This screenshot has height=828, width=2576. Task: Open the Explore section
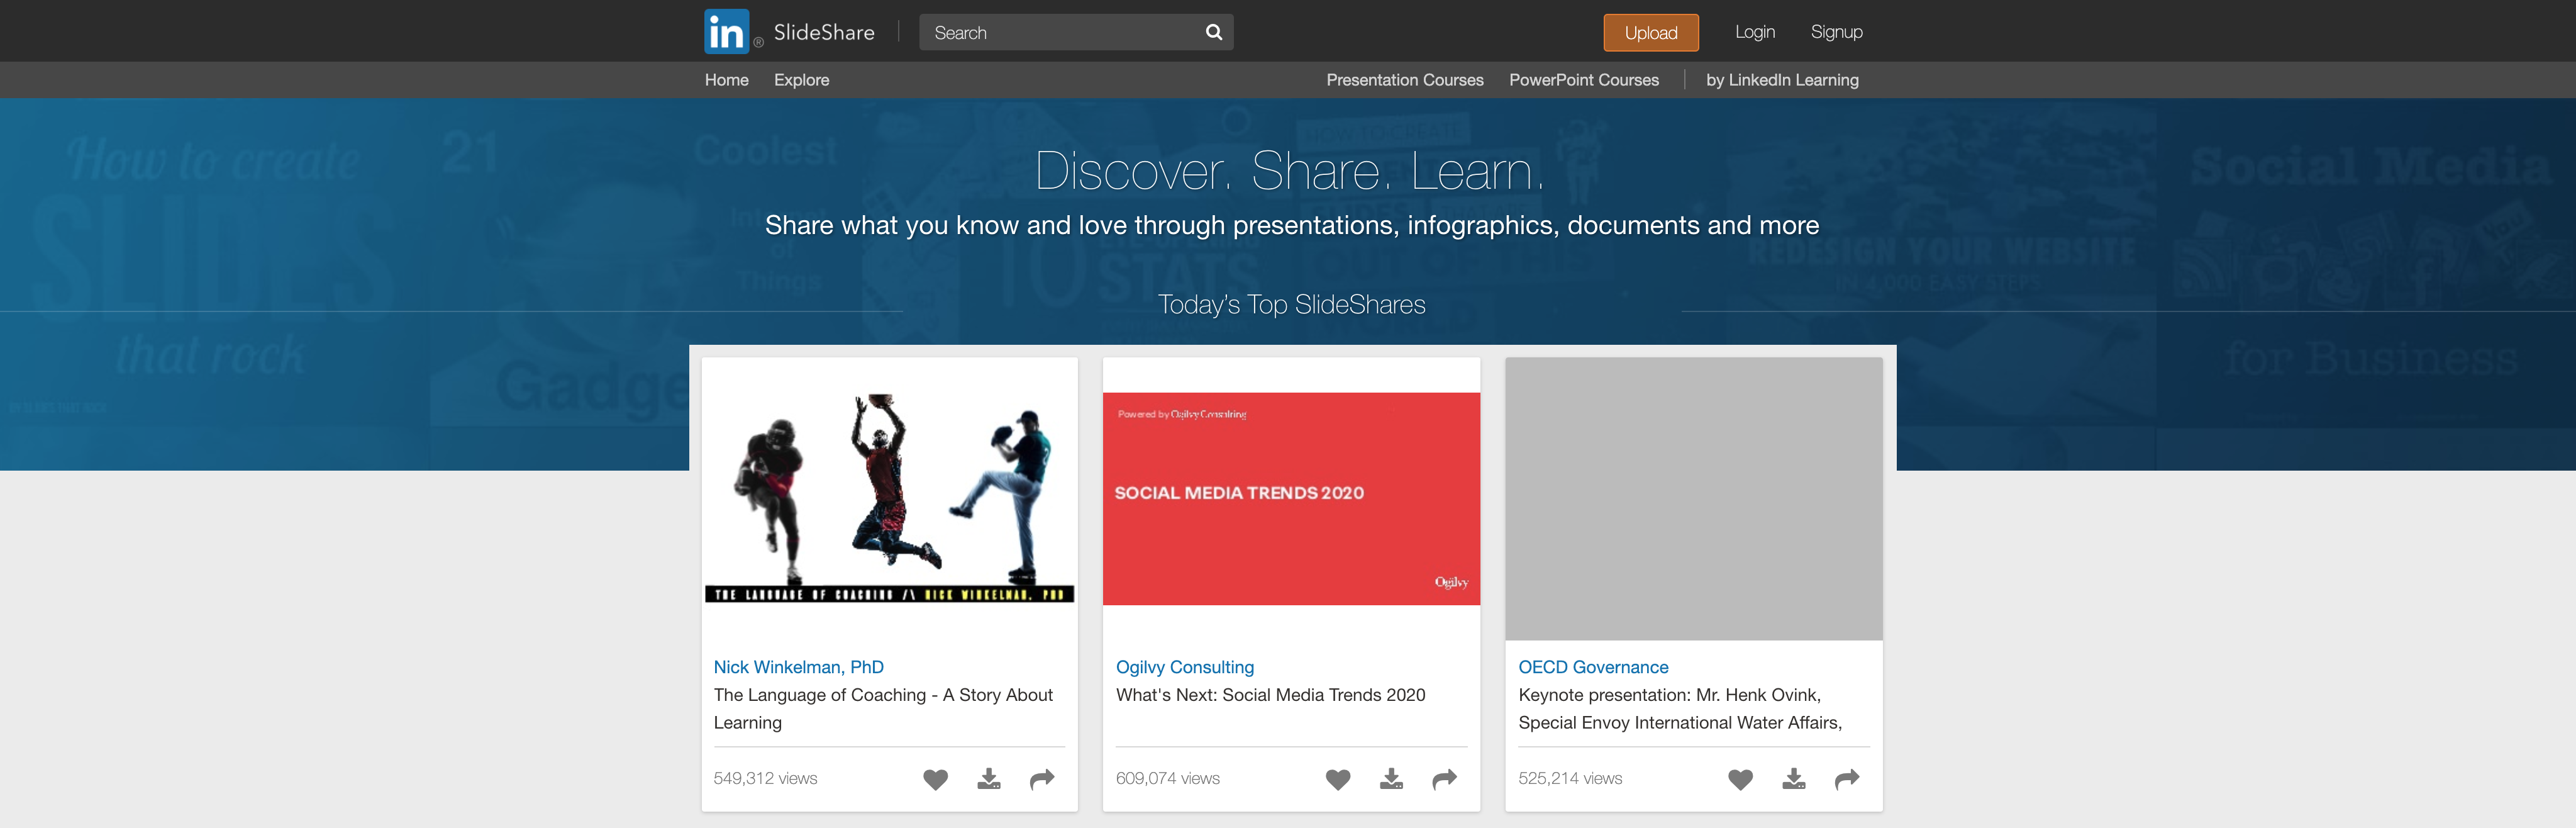pos(800,80)
